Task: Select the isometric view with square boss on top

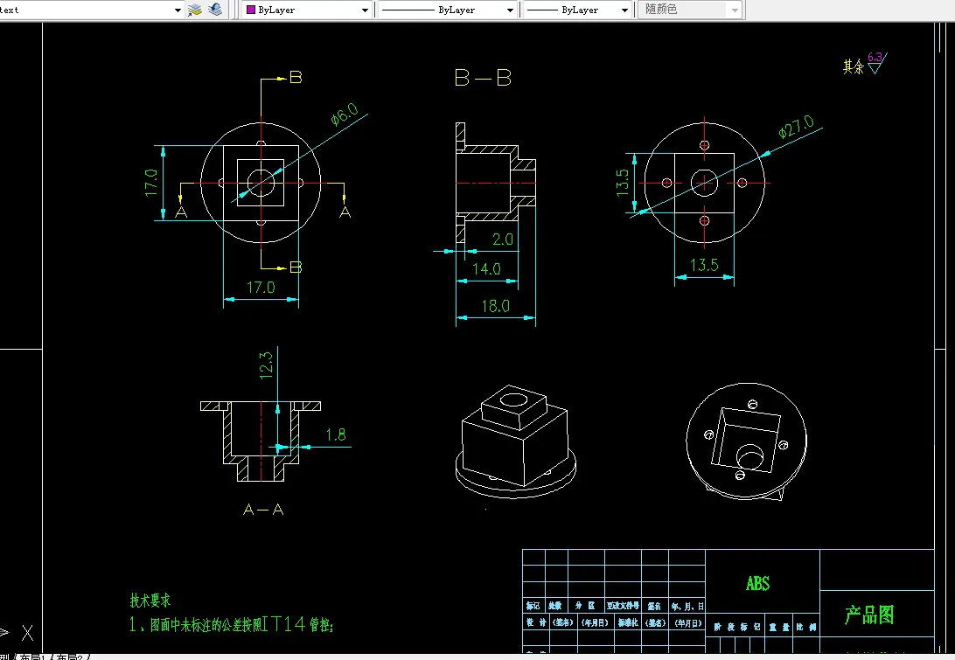Action: coord(515,441)
